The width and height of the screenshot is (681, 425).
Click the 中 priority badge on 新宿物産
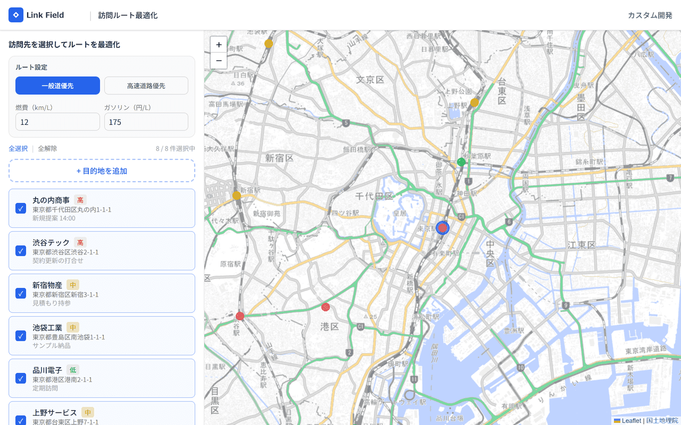click(73, 285)
